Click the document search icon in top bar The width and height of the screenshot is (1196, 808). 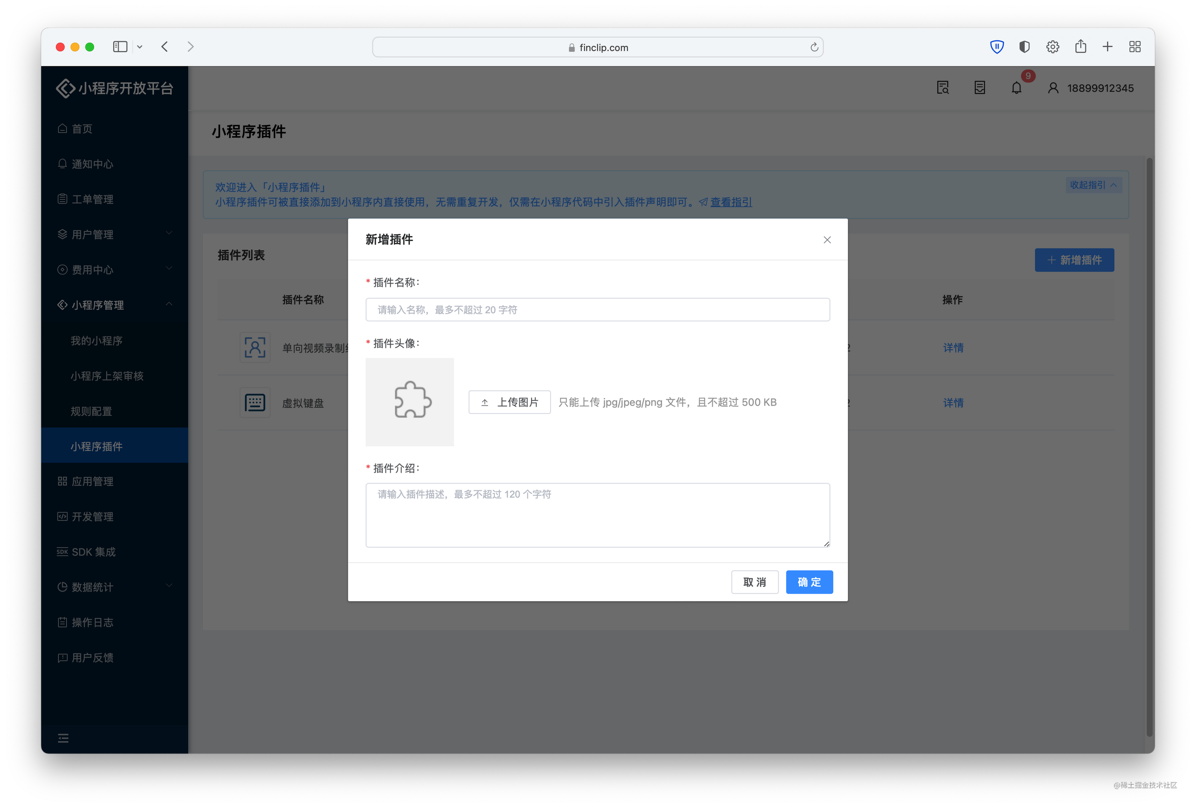click(942, 87)
